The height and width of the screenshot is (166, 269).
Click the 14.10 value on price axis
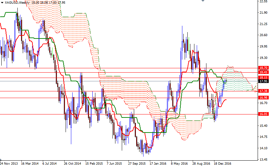click(x=264, y=148)
